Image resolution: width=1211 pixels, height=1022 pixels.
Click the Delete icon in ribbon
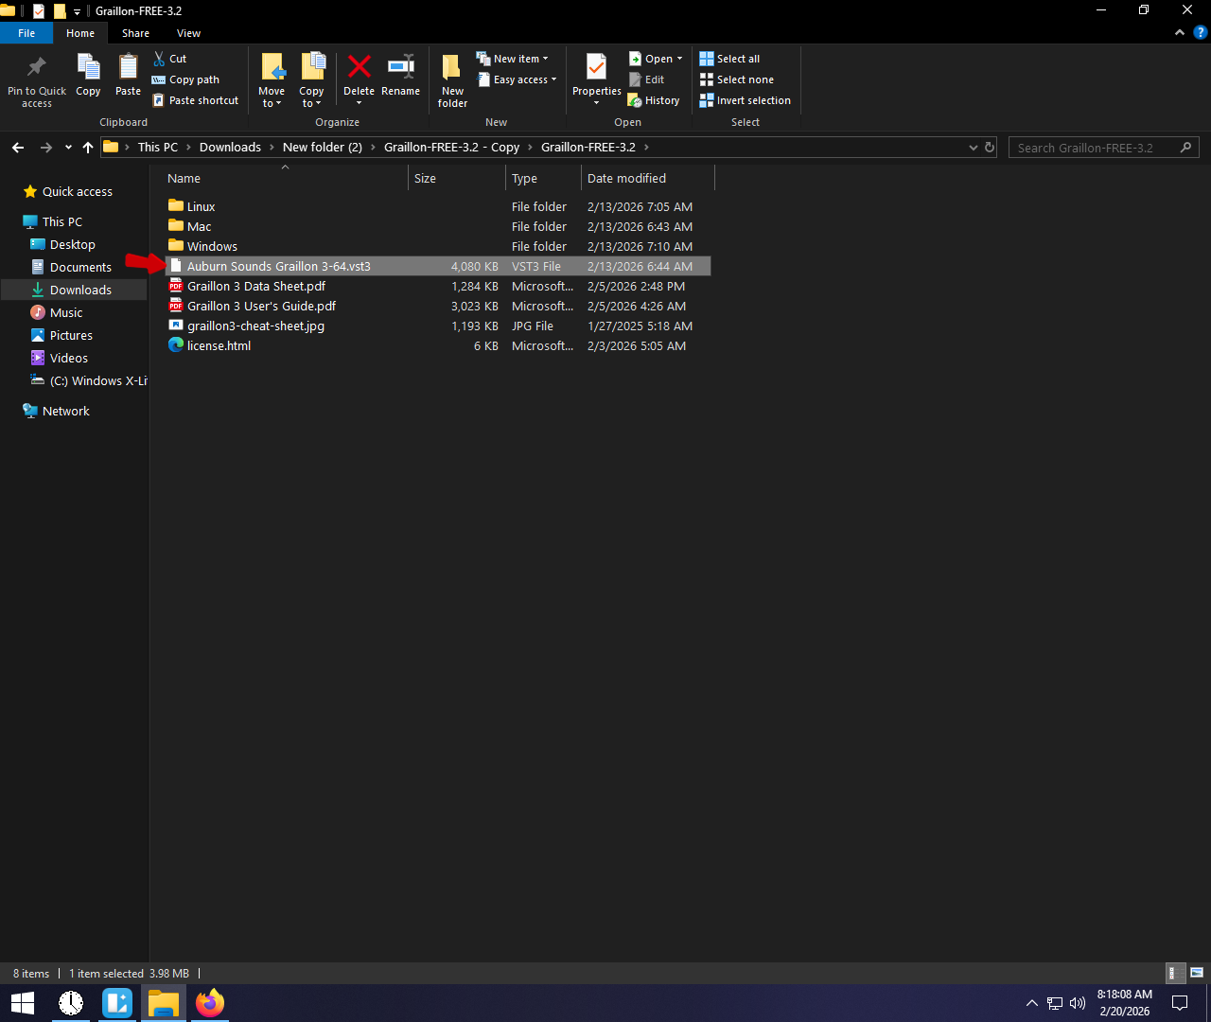coord(359,68)
